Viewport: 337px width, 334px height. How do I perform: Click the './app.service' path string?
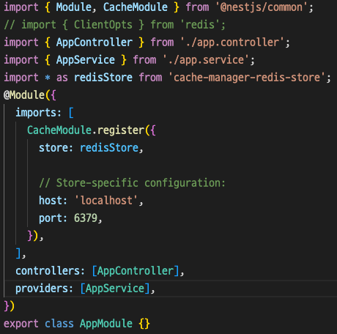click(x=206, y=60)
